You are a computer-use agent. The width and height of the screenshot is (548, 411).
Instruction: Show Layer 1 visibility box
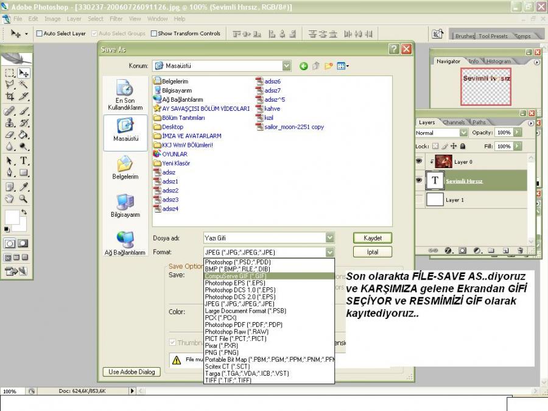(419, 200)
